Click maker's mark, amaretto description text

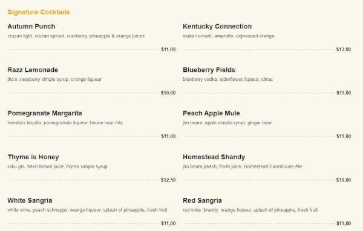coord(229,36)
